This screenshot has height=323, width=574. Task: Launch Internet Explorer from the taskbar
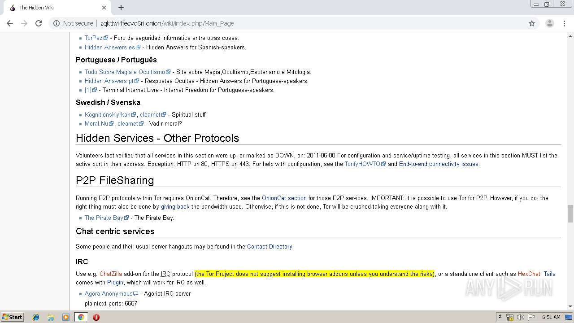[x=36, y=317]
